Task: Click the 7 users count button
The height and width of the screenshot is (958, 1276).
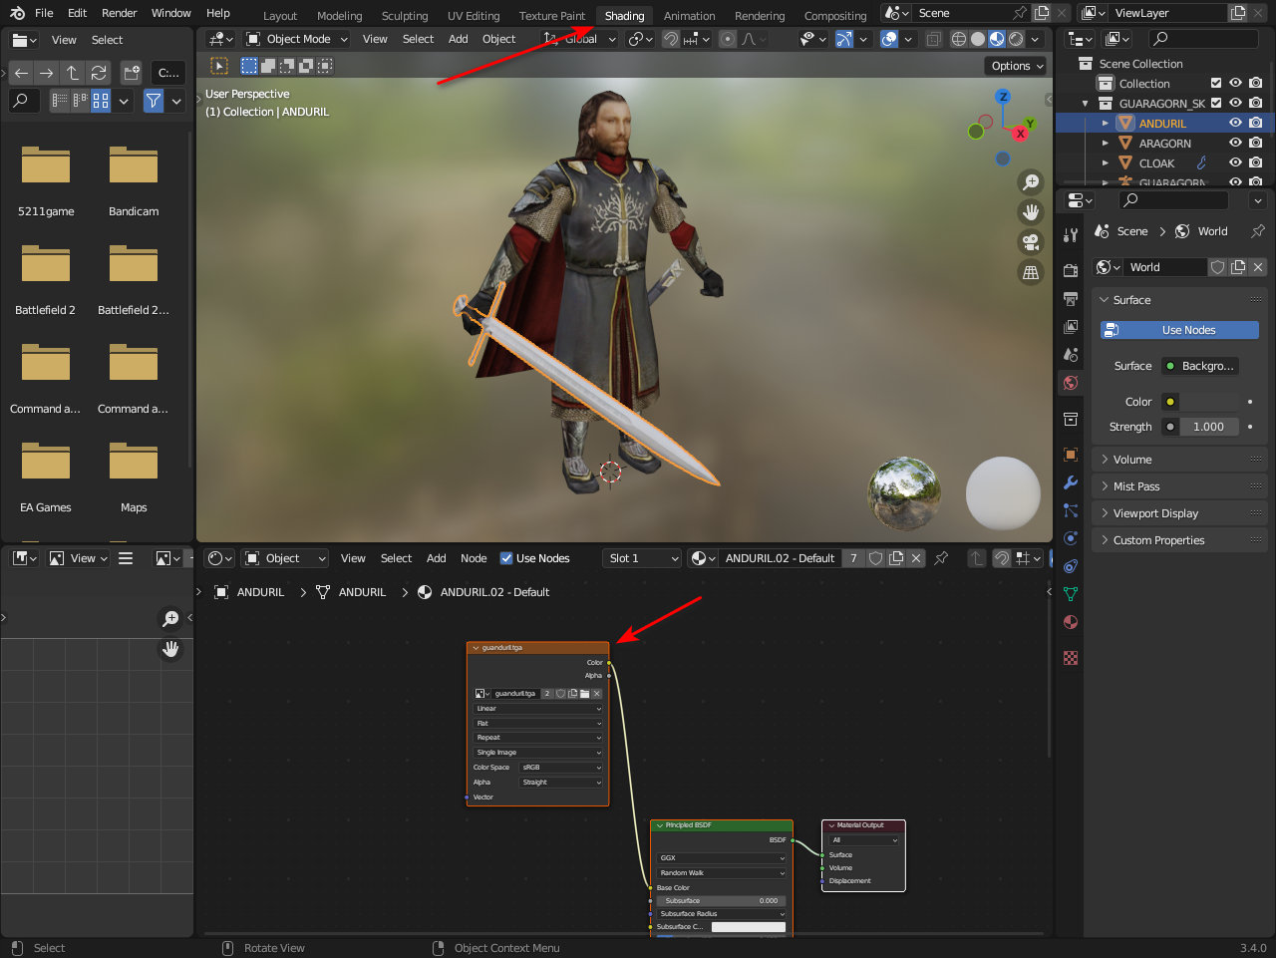Action: click(x=853, y=558)
